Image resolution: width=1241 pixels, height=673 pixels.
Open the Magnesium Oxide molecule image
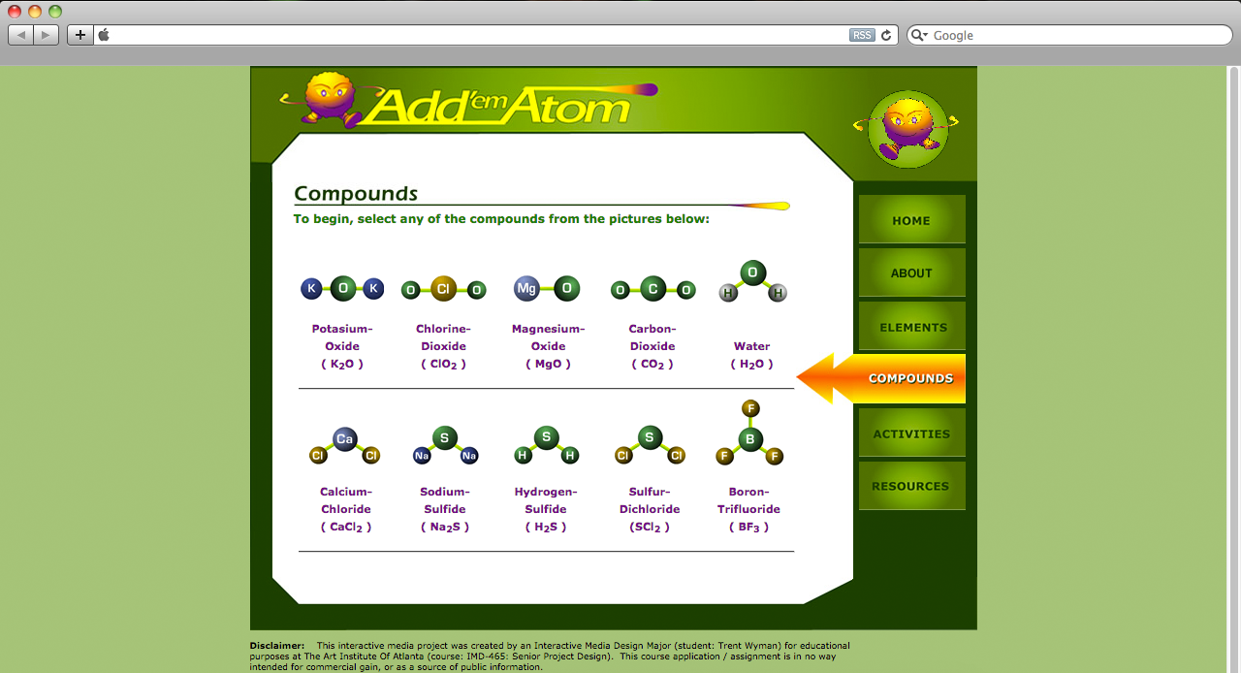pos(547,288)
